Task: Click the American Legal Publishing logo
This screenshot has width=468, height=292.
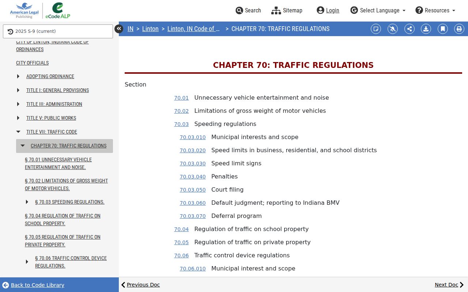Action: [24, 11]
